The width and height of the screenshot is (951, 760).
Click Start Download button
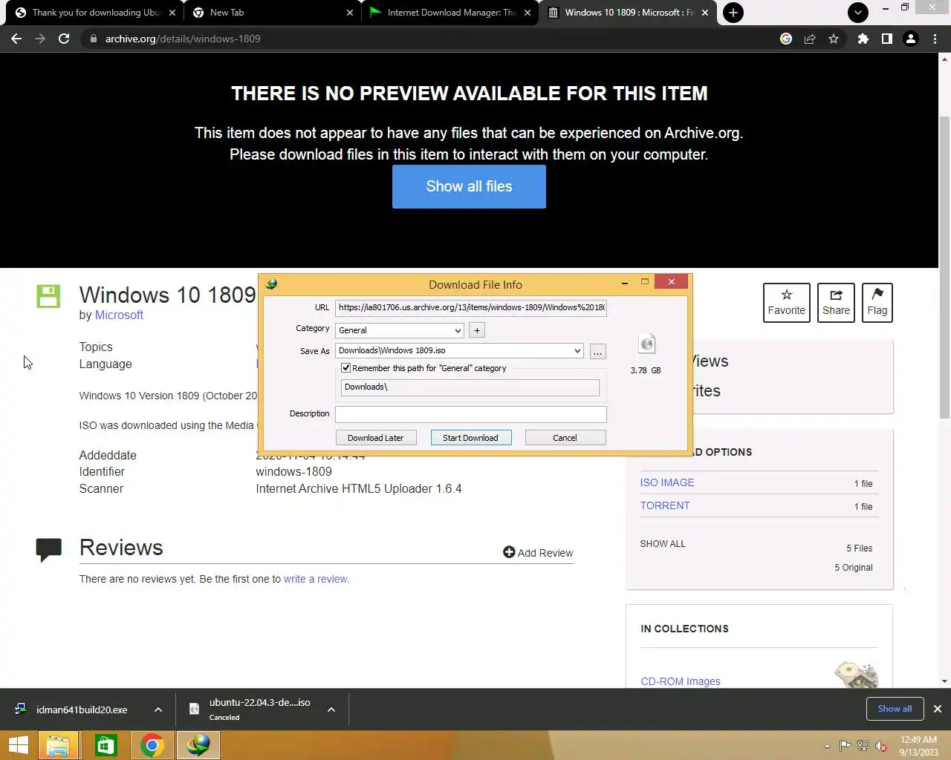tap(470, 438)
